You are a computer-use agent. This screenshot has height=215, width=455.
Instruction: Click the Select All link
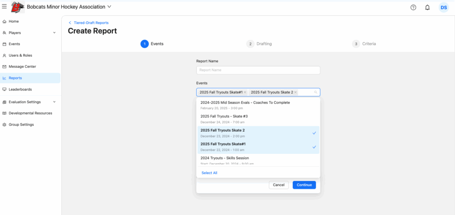[x=209, y=173]
